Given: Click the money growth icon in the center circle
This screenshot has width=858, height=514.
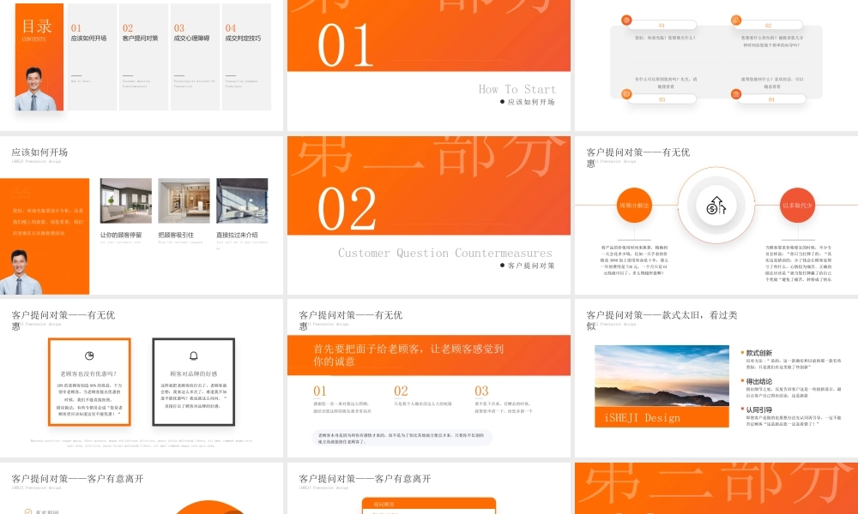Looking at the screenshot, I should coord(716,206).
